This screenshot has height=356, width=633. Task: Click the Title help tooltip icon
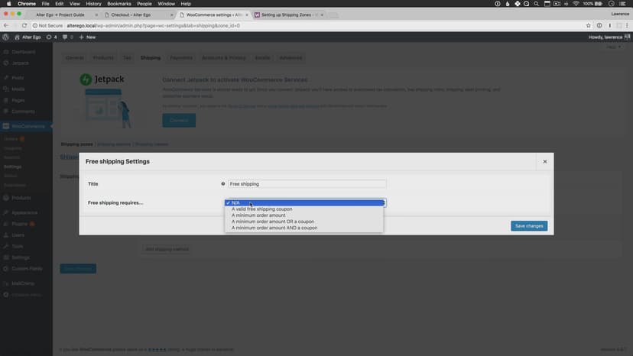pyautogui.click(x=223, y=184)
